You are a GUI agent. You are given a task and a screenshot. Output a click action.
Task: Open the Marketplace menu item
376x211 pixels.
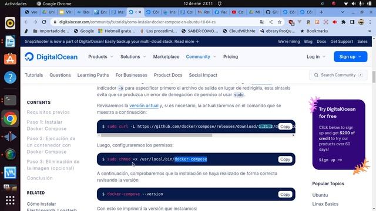pyautogui.click(x=166, y=57)
